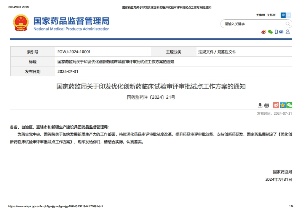Share article to Weibo
Screen dimensions: 302x213
pos(276,105)
